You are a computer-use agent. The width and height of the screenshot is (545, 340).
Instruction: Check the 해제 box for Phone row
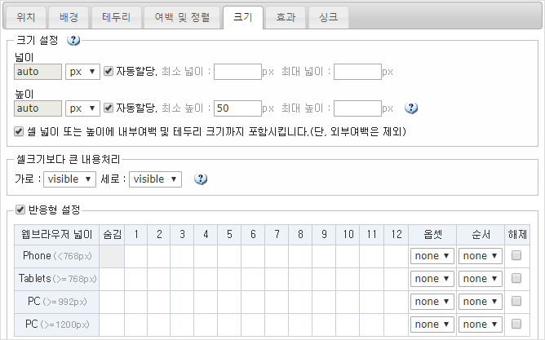(x=516, y=256)
